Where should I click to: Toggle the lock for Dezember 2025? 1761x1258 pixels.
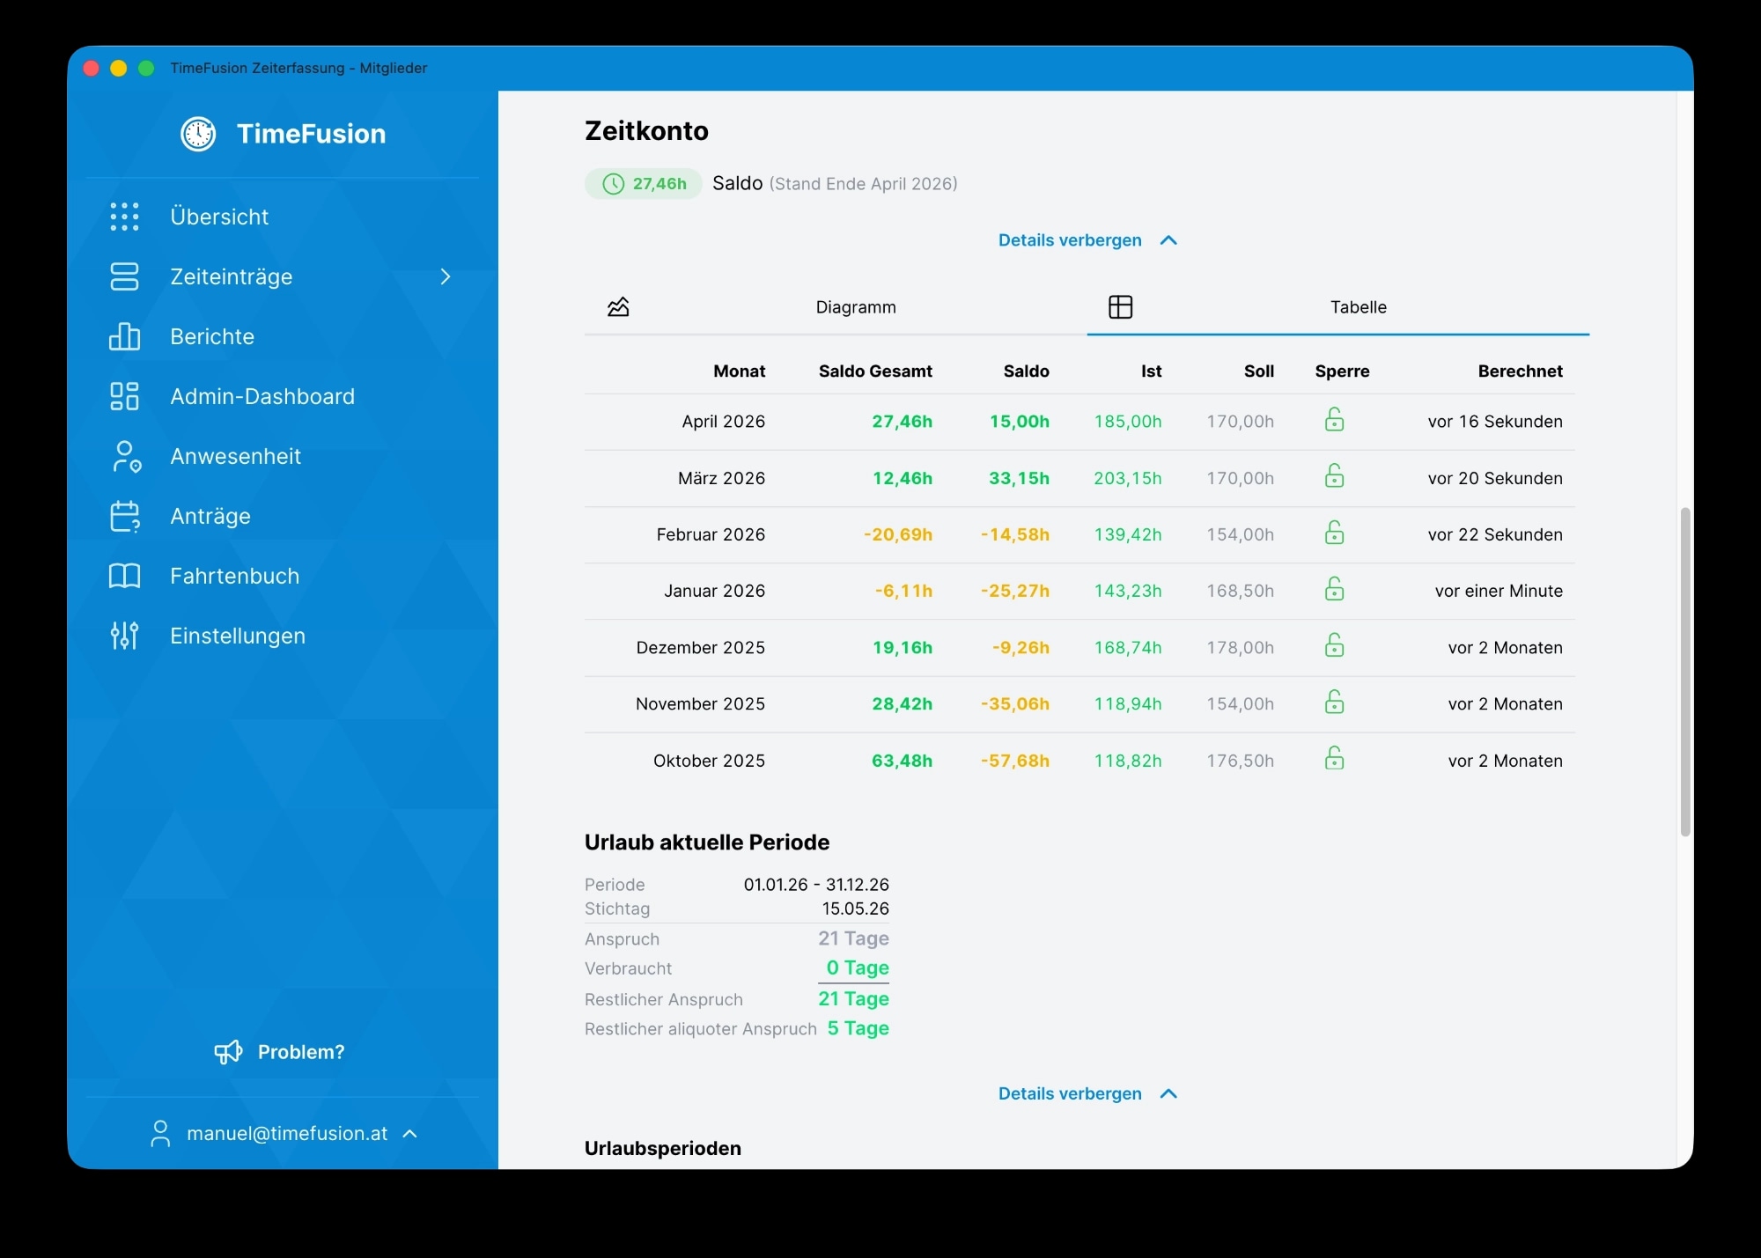tap(1335, 646)
